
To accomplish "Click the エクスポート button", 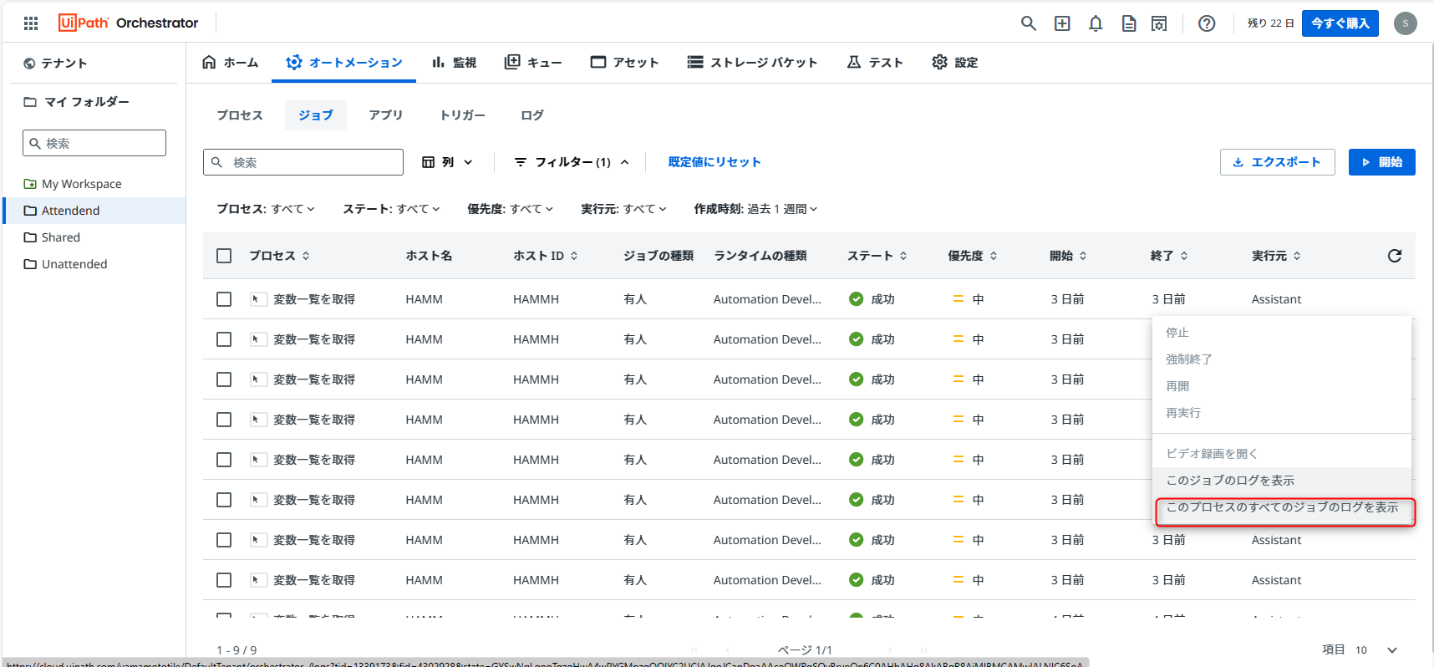I will coord(1277,162).
